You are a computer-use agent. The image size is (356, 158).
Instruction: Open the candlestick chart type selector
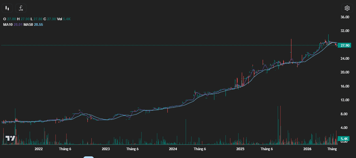point(7,8)
